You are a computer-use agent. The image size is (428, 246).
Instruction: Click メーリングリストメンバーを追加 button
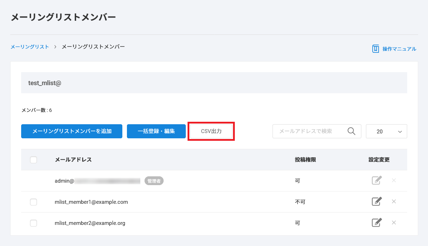pyautogui.click(x=72, y=131)
